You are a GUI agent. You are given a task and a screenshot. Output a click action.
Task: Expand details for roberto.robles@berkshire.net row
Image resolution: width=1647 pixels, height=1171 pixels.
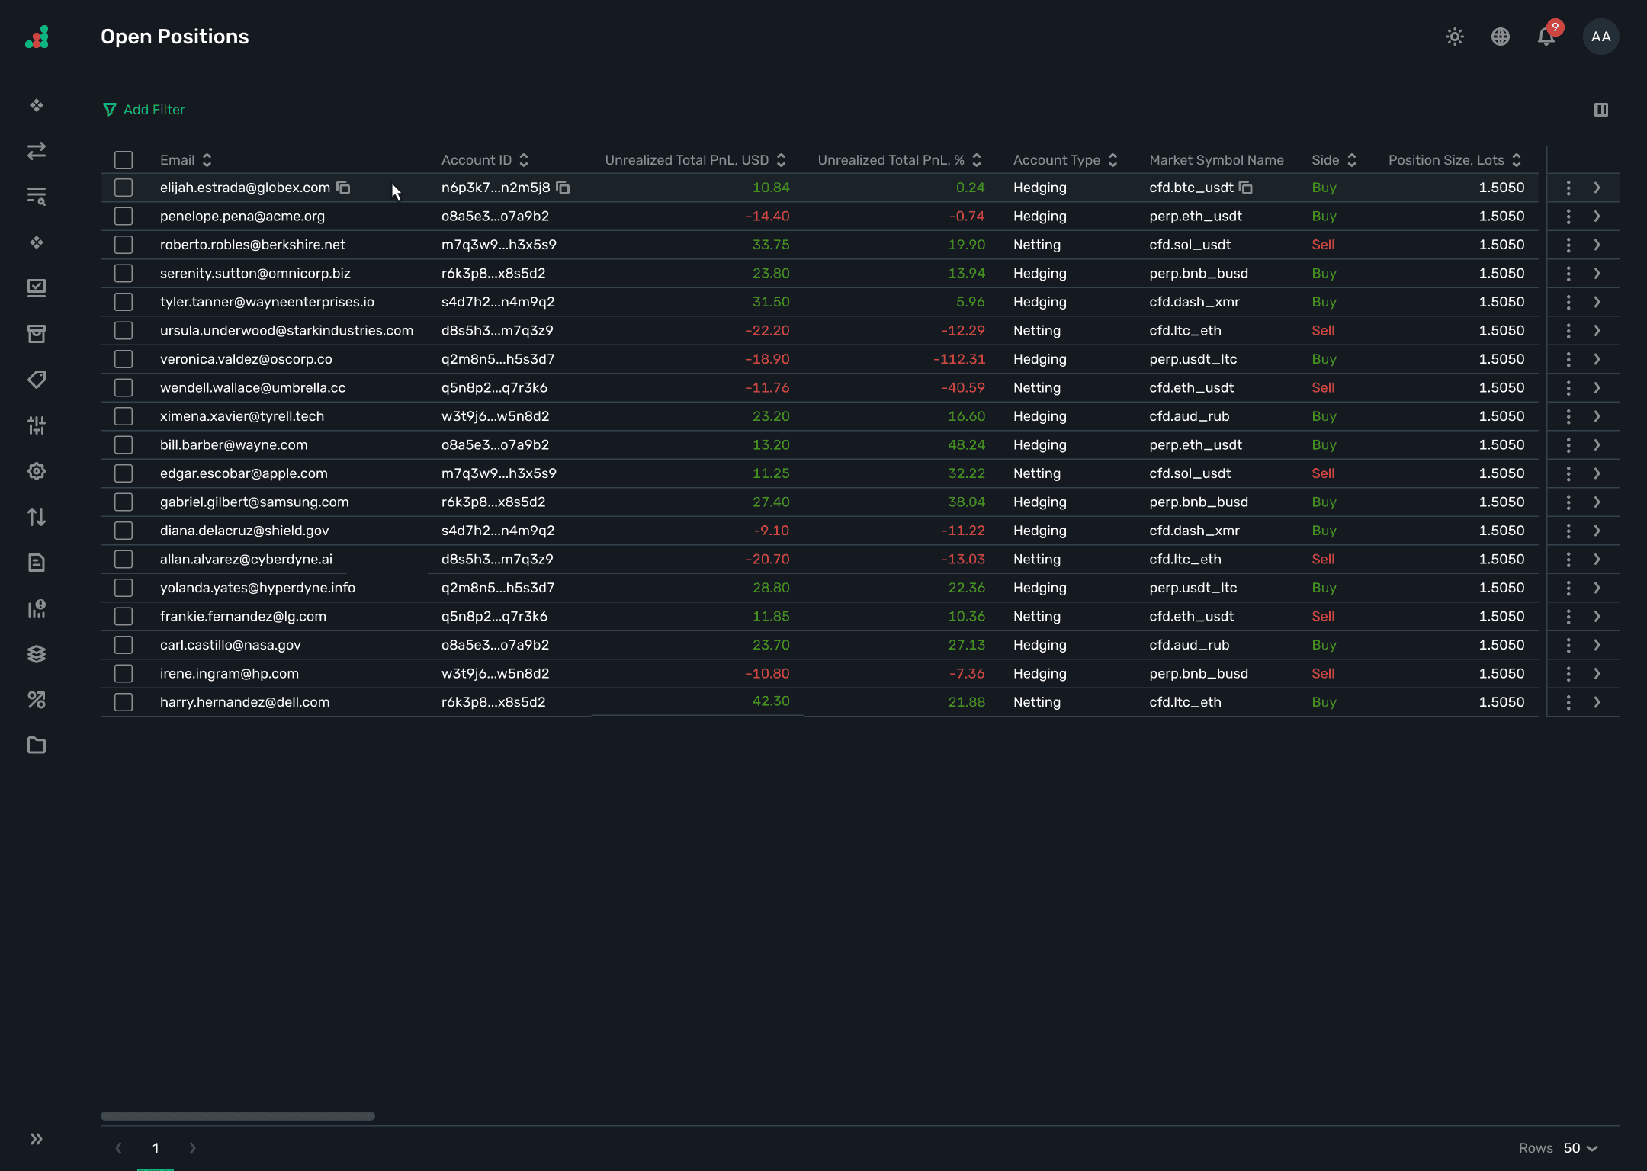coord(1597,245)
